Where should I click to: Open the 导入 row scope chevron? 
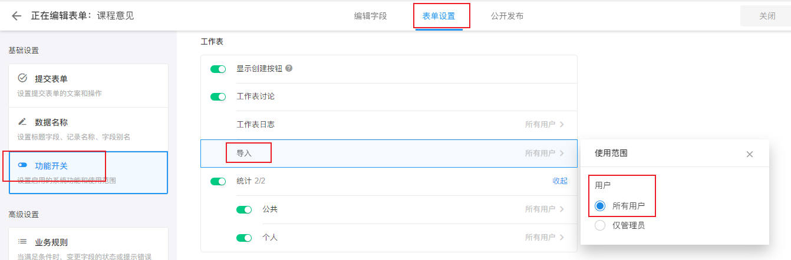click(x=562, y=153)
